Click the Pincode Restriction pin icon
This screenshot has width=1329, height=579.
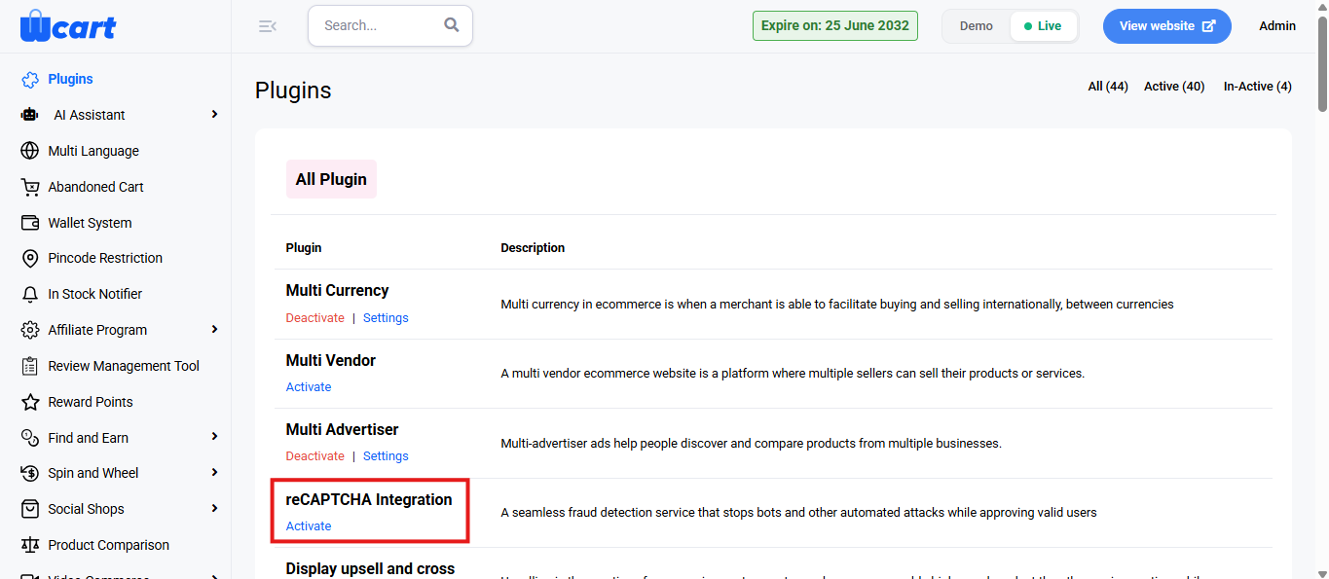coord(30,258)
